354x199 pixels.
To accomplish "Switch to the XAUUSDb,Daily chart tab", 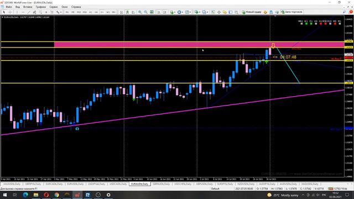I will coord(12,184).
